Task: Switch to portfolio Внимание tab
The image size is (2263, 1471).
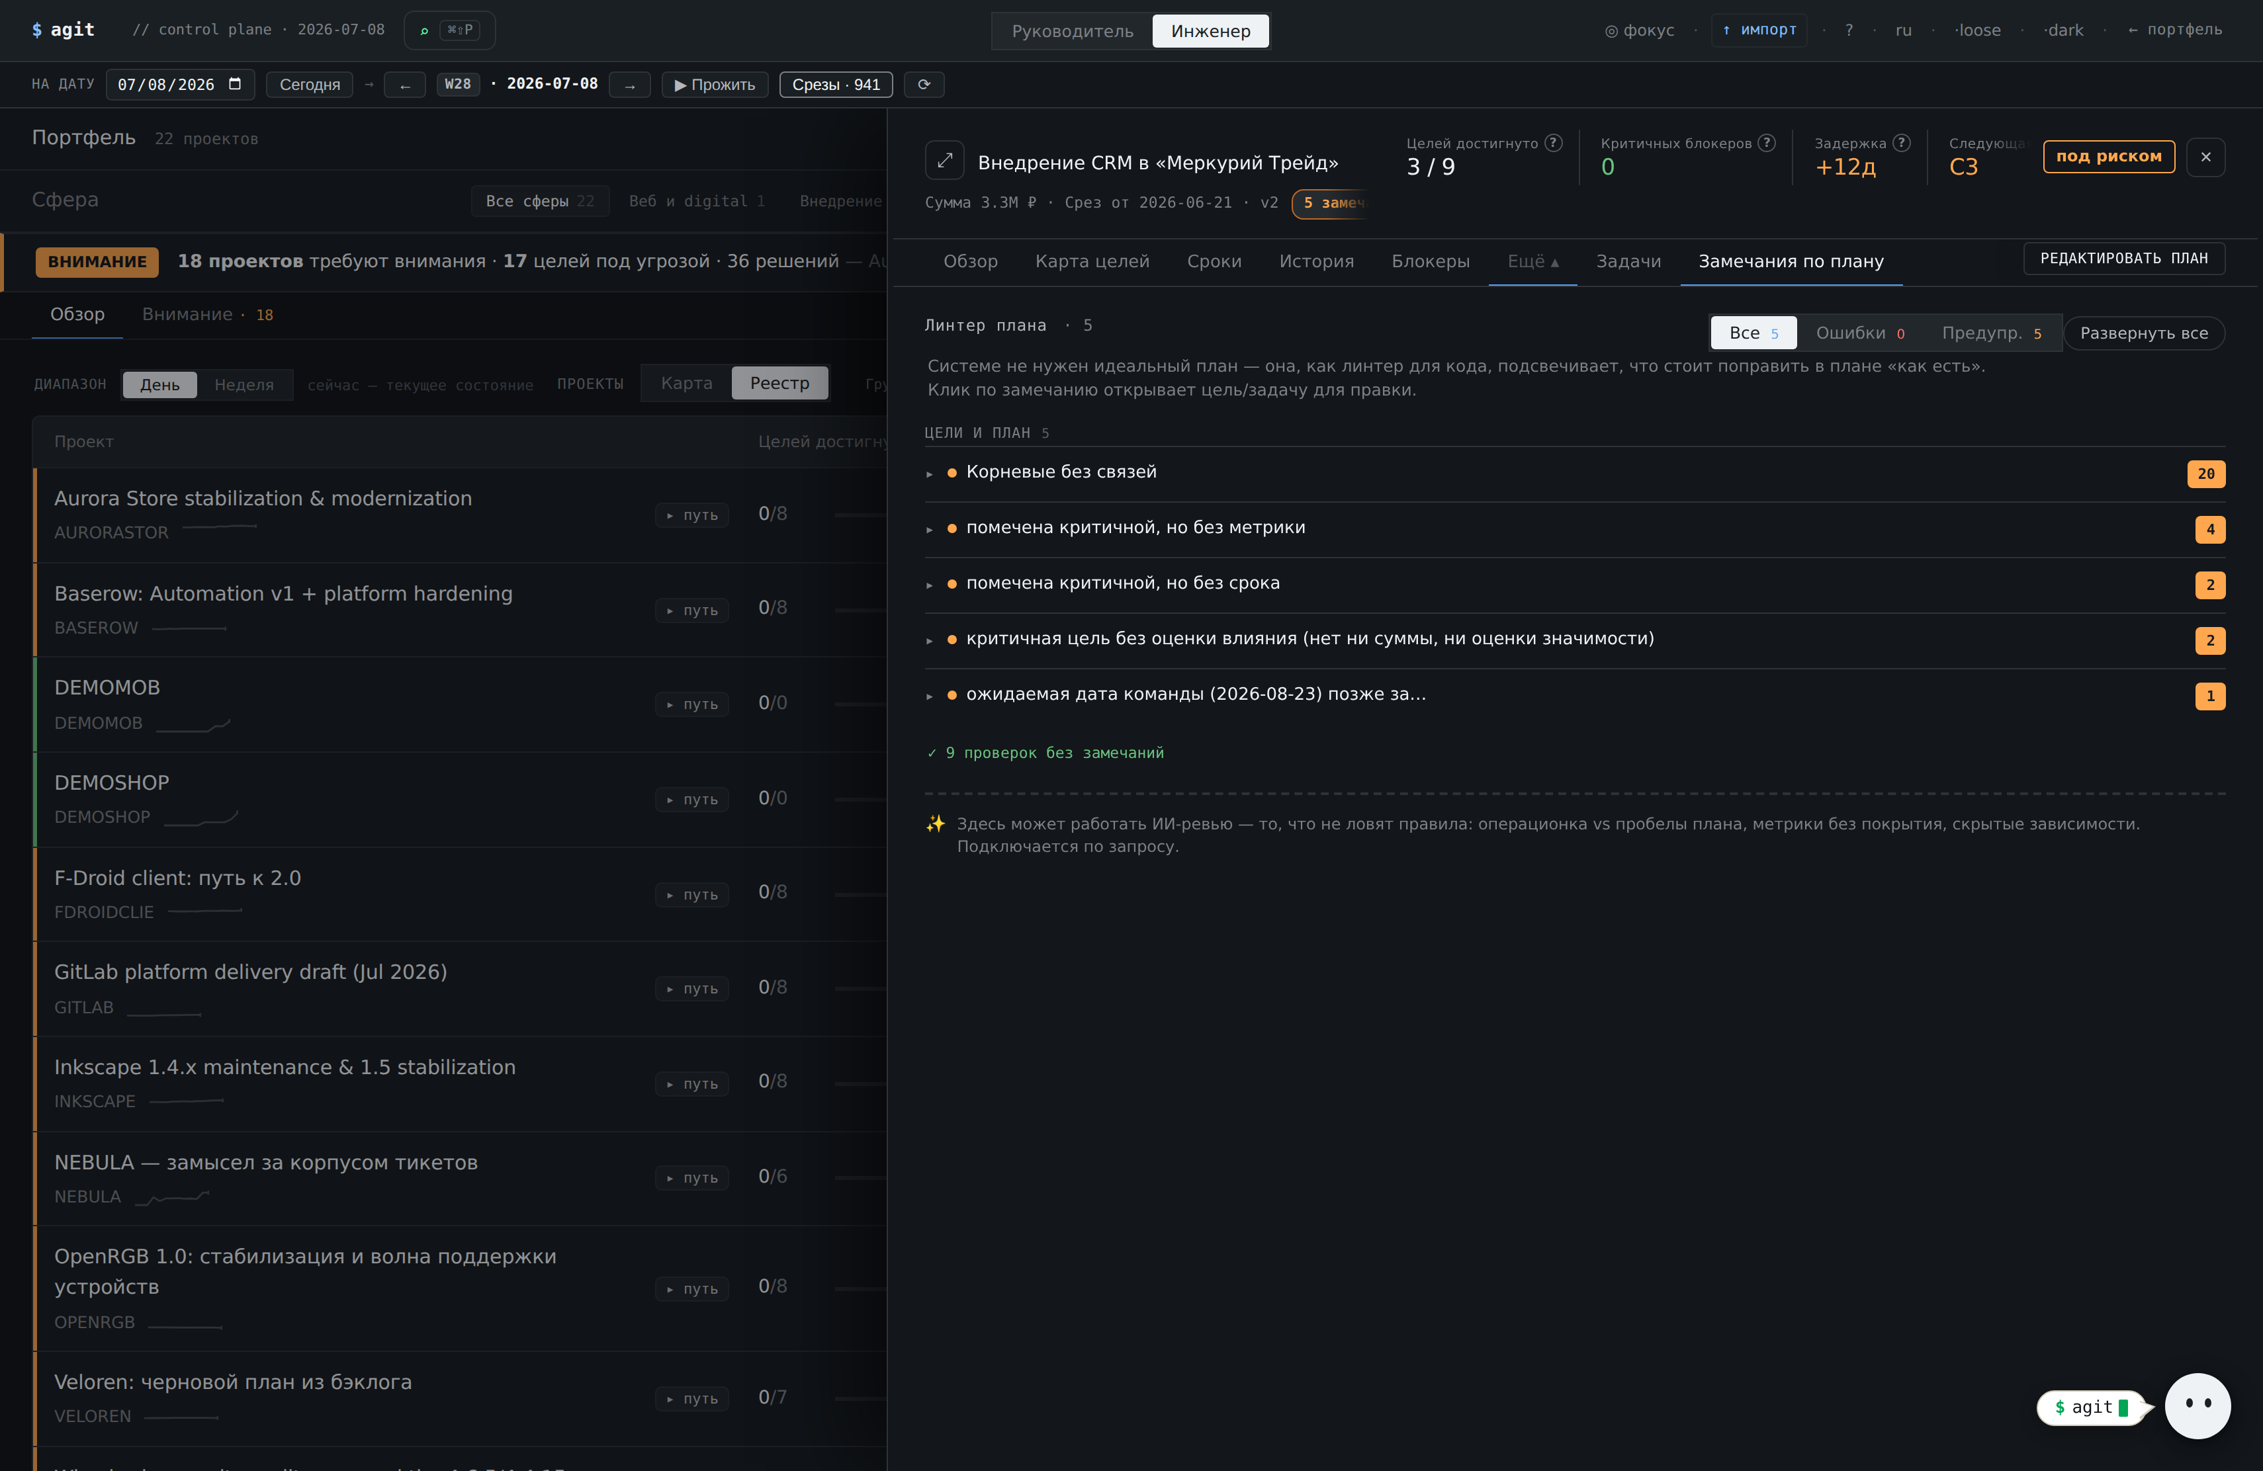Action: click(x=207, y=315)
